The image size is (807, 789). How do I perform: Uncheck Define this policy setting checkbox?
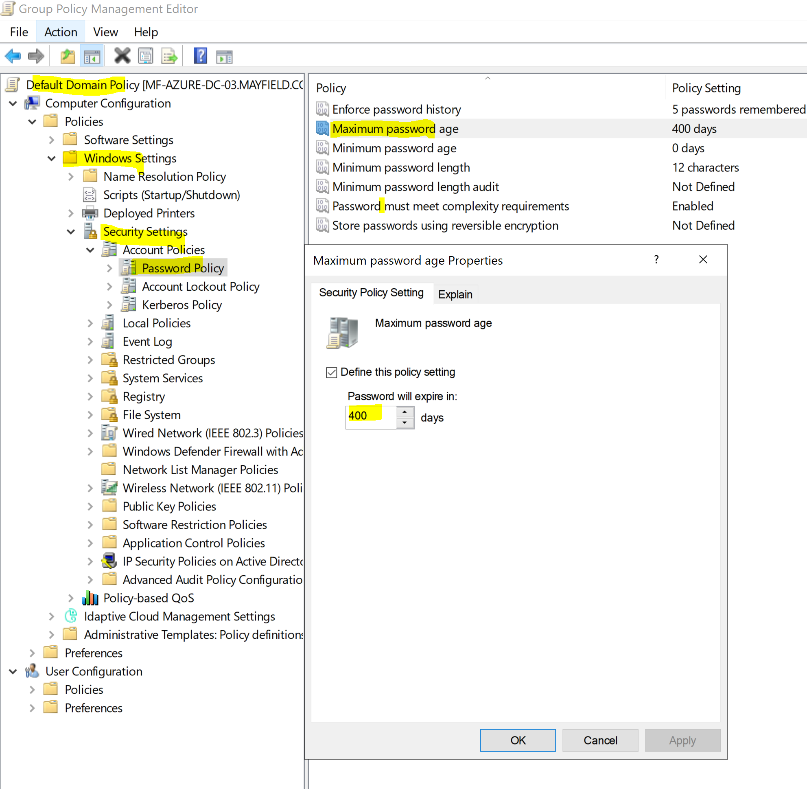(x=331, y=372)
